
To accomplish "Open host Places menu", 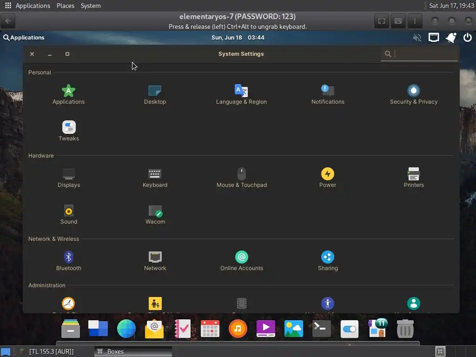I will click(x=66, y=6).
